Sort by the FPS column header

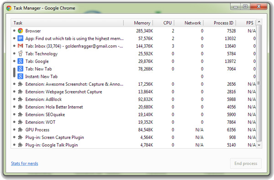tap(246, 23)
